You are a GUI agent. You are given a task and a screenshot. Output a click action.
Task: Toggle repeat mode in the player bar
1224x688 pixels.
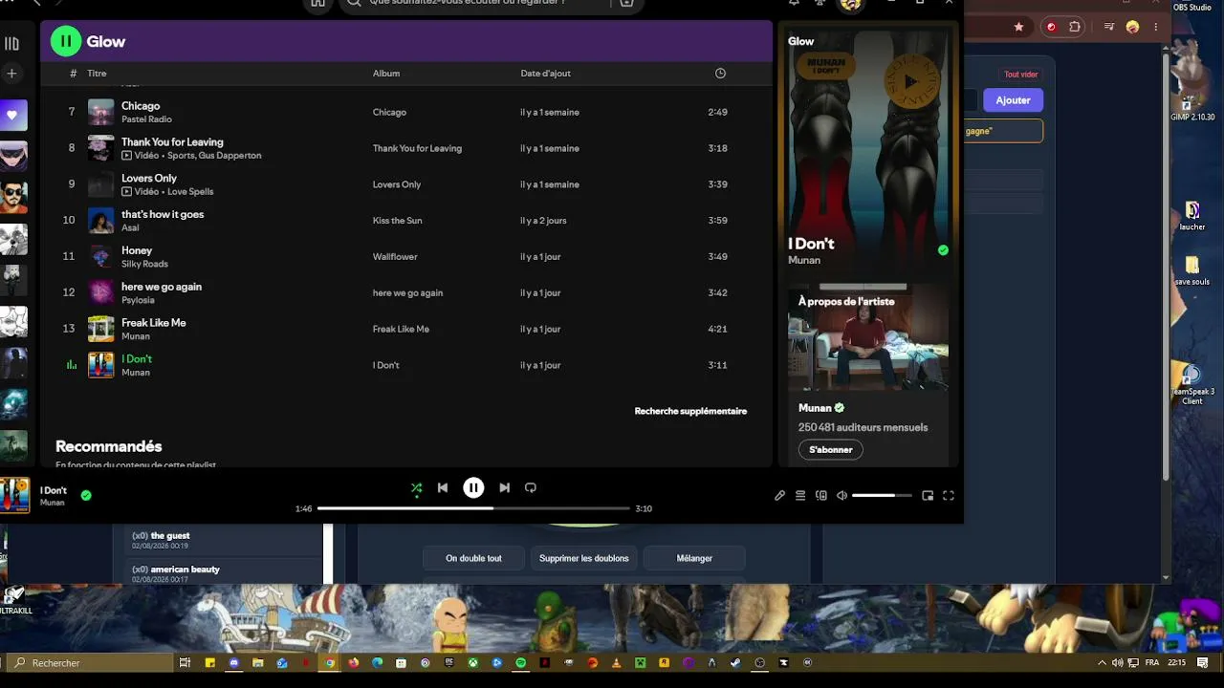point(531,487)
